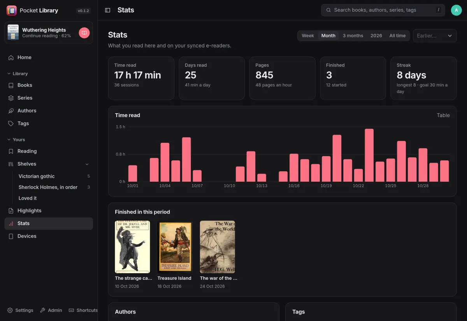Open the Victorian gothic shelf
Image resolution: width=467 pixels, height=321 pixels.
54,176
